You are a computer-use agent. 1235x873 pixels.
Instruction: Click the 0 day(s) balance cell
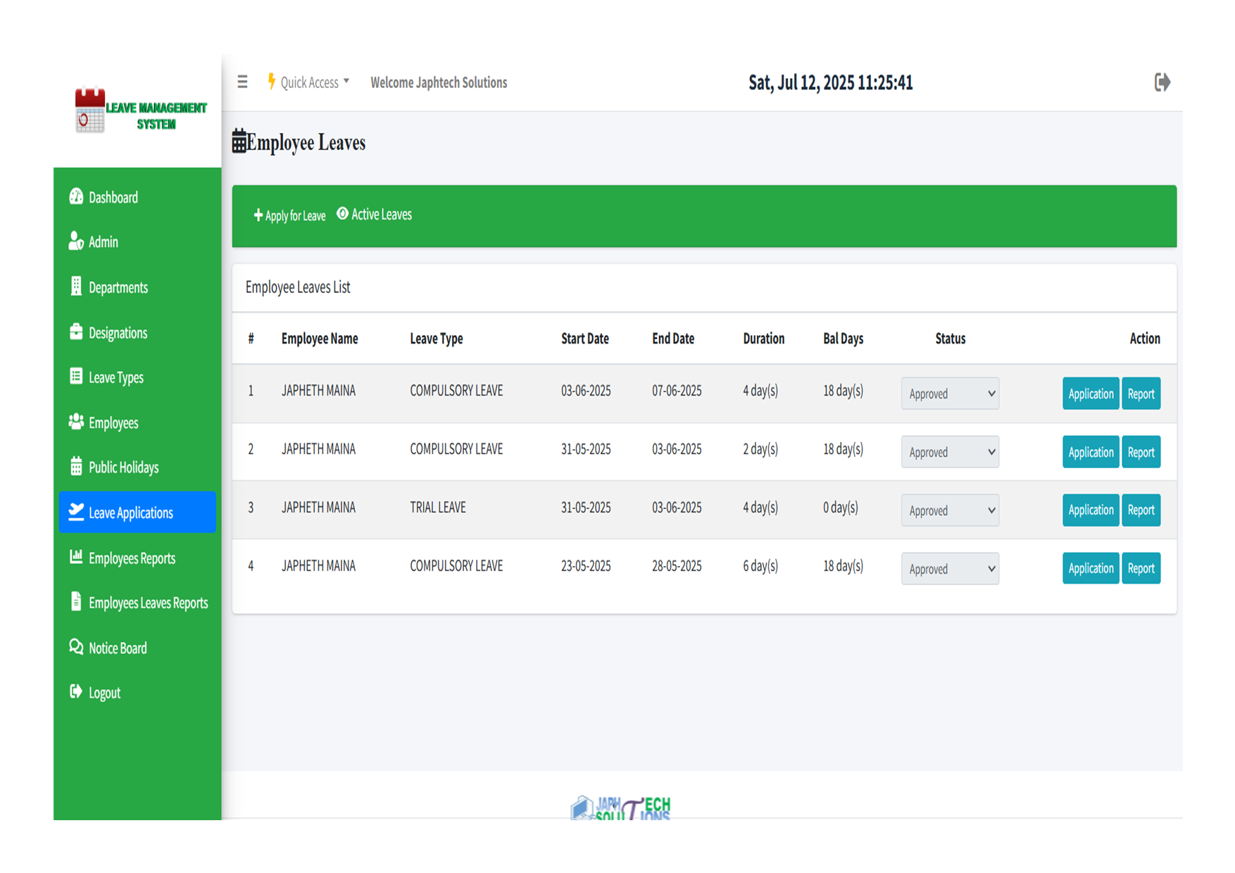[x=840, y=508]
